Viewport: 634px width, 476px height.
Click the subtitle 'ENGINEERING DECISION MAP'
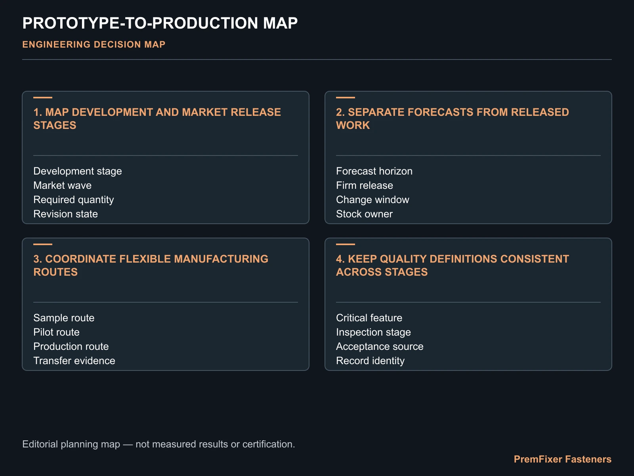[94, 44]
